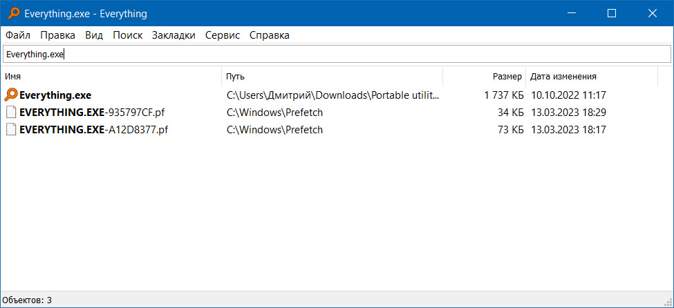Open the Сервис menu
This screenshot has width=674, height=308.
[x=222, y=35]
